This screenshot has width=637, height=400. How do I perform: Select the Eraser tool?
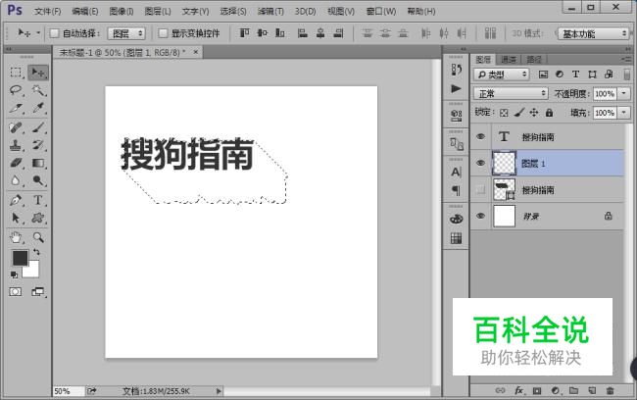pyautogui.click(x=16, y=163)
